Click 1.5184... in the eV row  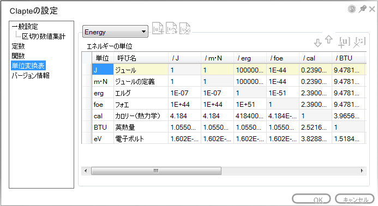(349, 138)
